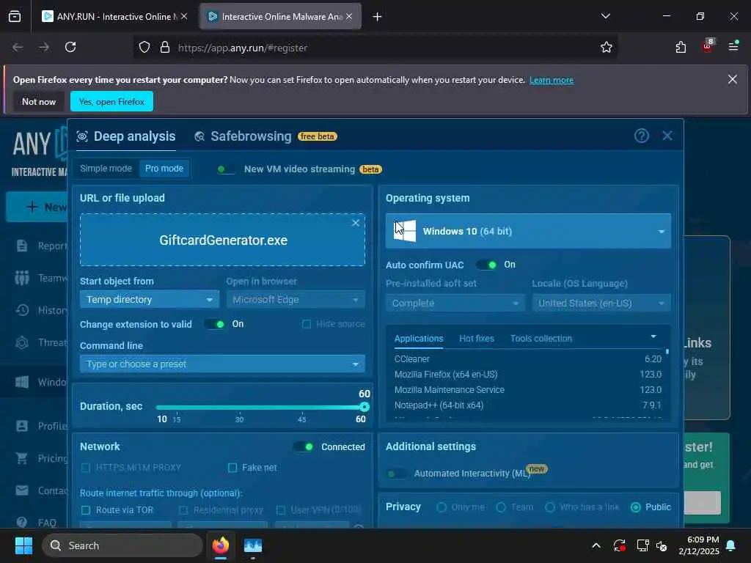Open the Hot fixes tab

tap(477, 339)
